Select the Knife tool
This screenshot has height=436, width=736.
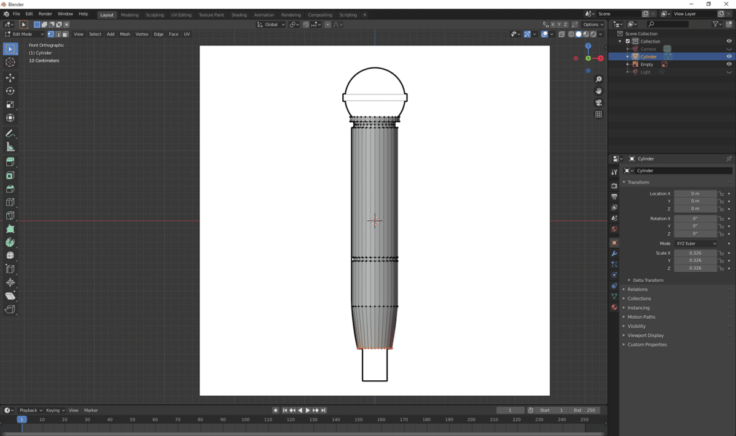[10, 215]
